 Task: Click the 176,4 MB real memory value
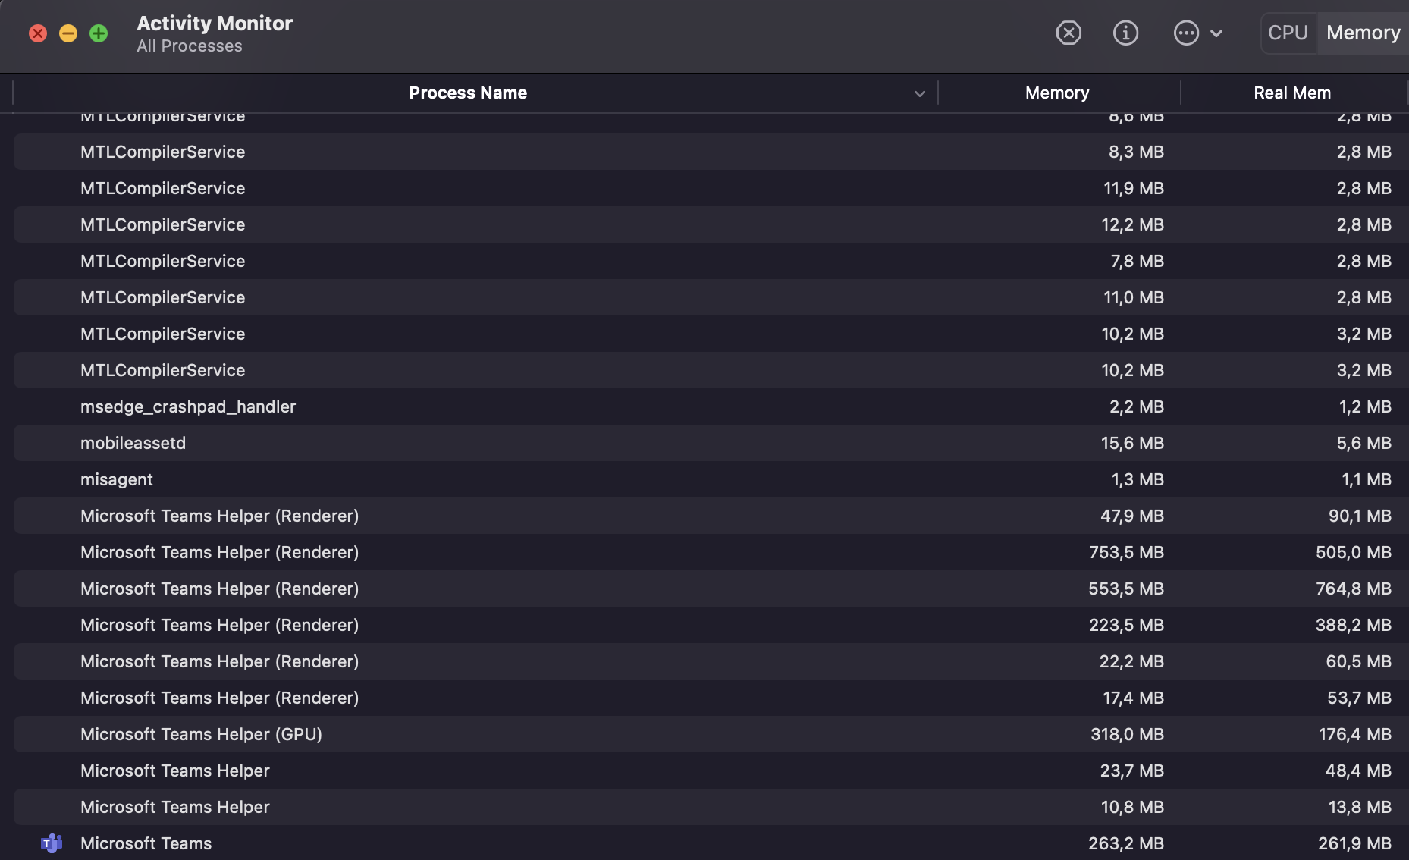[x=1355, y=734]
